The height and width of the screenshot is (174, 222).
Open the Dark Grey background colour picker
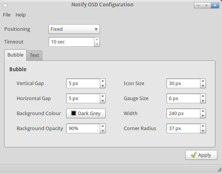pos(86,114)
